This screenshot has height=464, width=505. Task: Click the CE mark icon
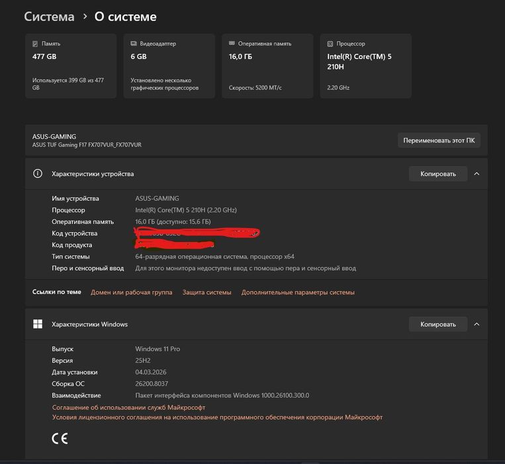click(x=60, y=439)
